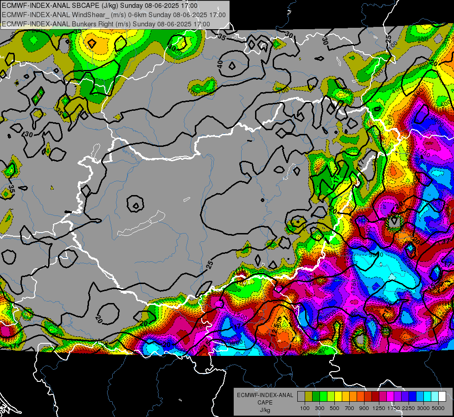Select the pale cyan swatch left of 5000
This screenshot has height=417, width=454.
[435, 397]
